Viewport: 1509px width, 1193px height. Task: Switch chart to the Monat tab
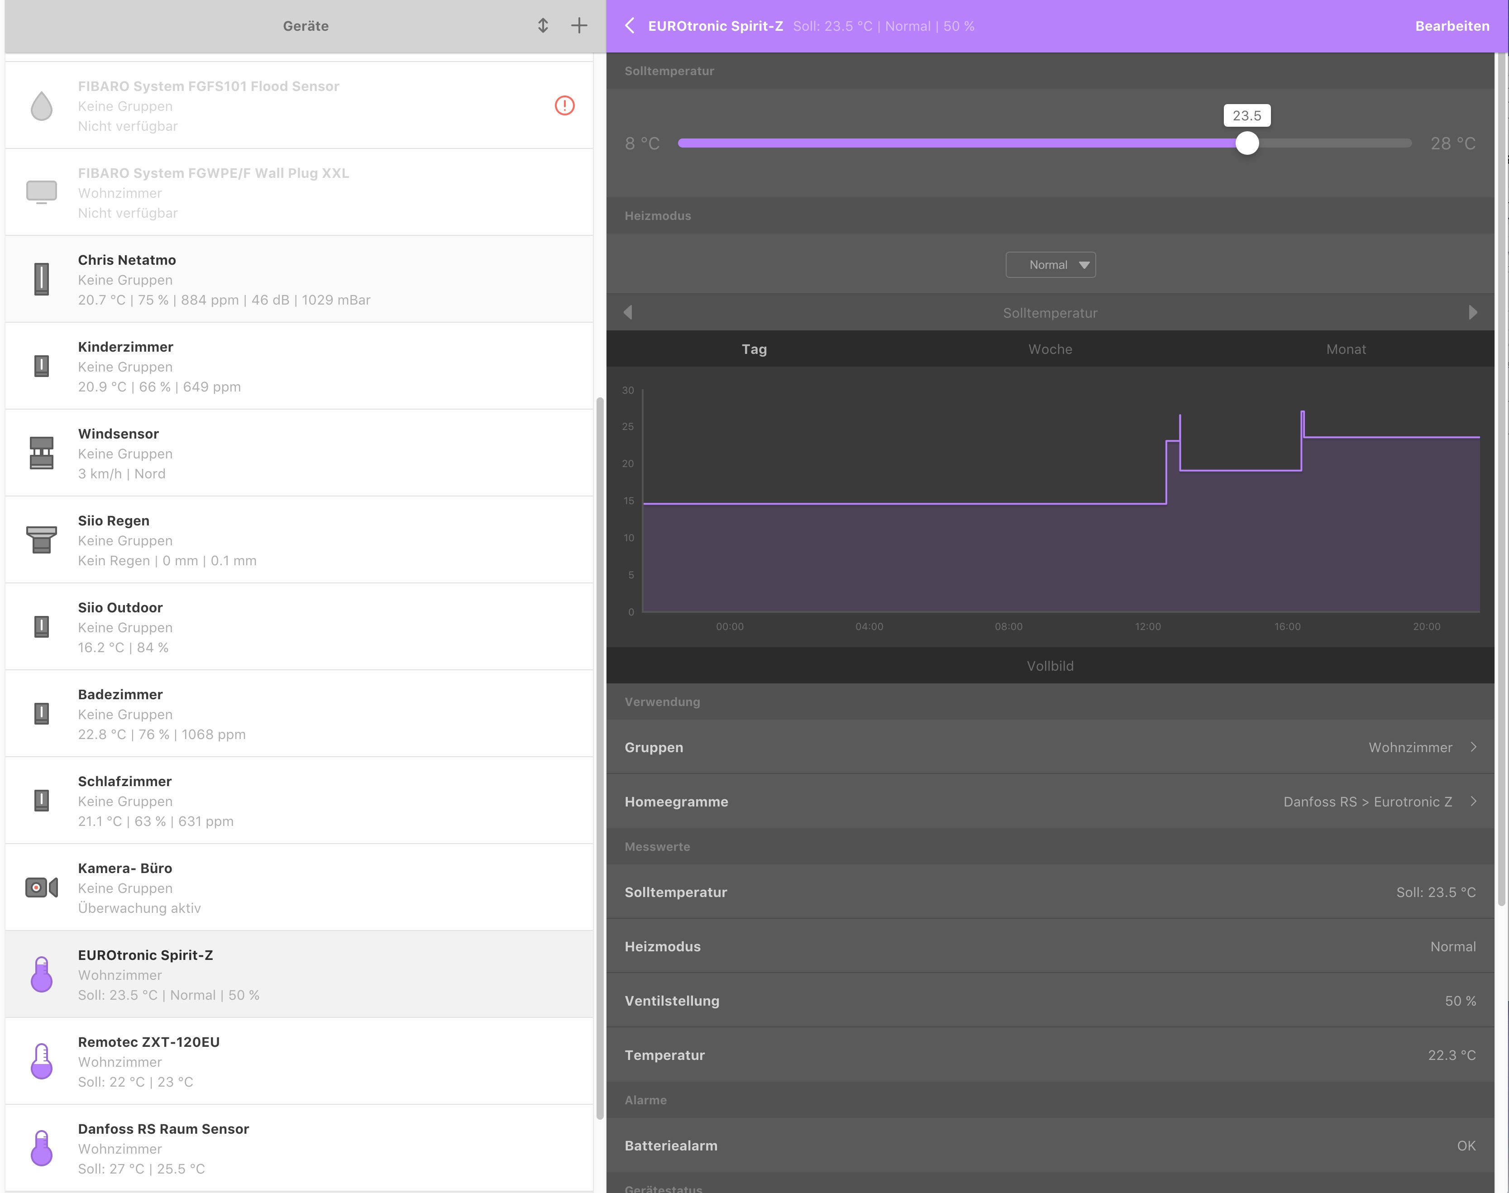[1346, 348]
